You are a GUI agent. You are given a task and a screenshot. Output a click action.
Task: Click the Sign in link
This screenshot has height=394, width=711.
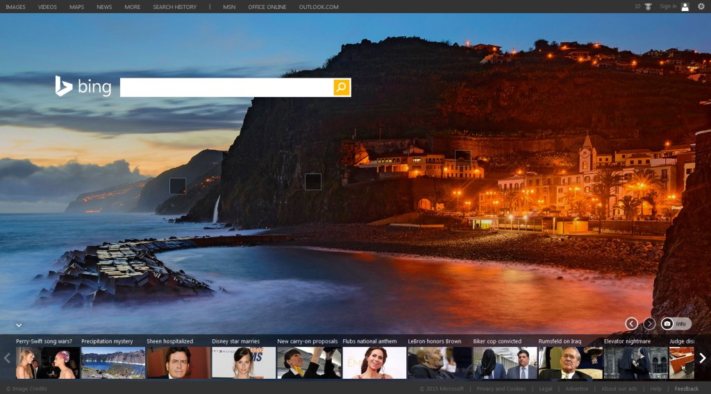pos(668,7)
